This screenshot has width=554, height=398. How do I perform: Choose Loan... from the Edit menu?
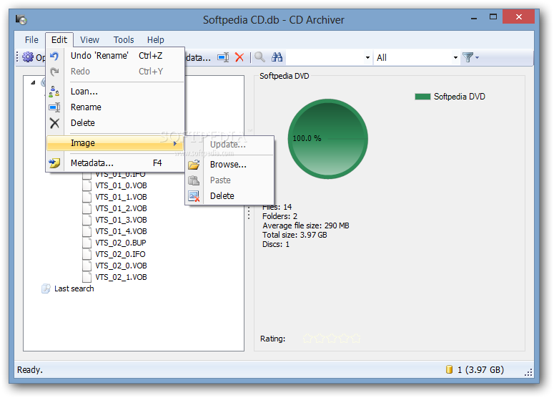pos(115,92)
